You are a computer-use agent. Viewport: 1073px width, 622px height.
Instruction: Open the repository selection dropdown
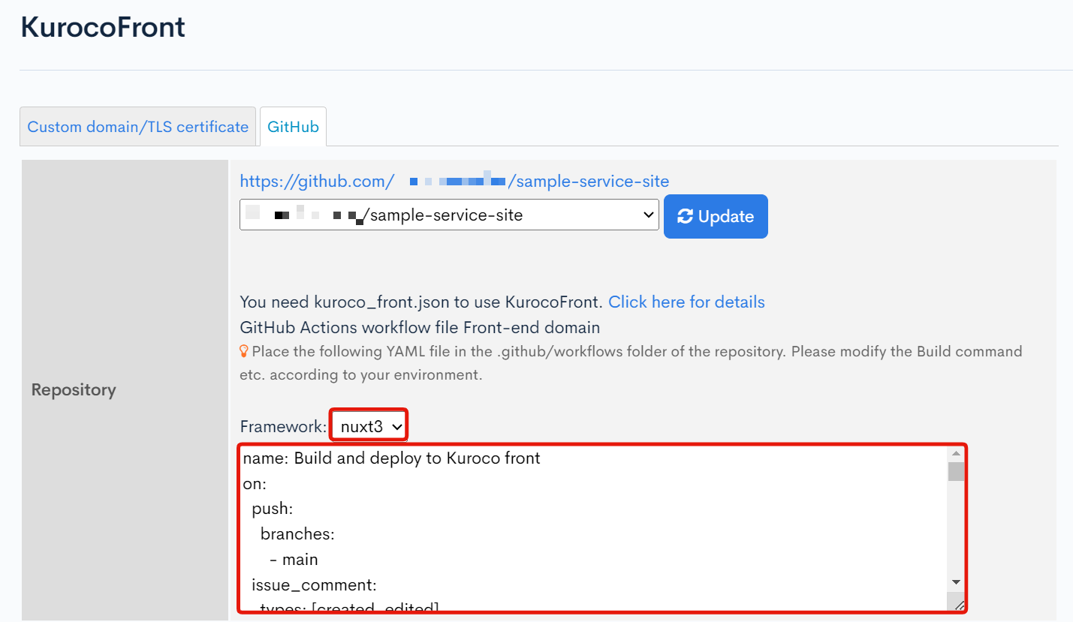point(449,215)
